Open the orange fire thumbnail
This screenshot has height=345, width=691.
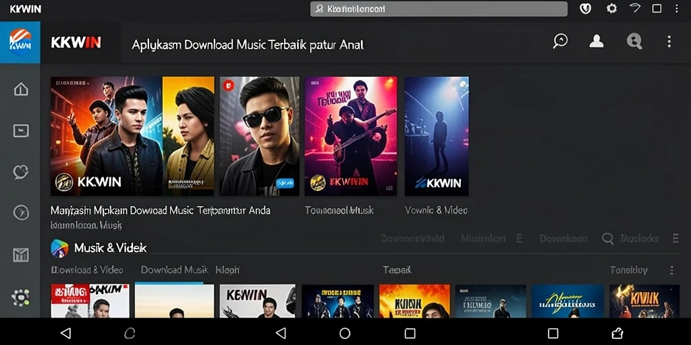point(414,301)
